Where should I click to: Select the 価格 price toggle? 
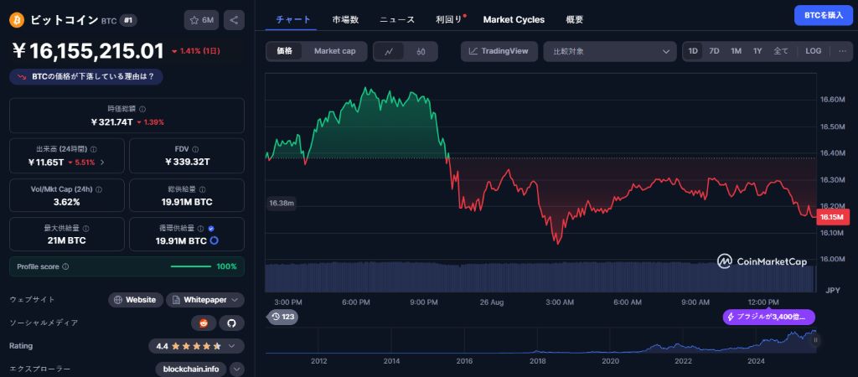[x=285, y=51]
